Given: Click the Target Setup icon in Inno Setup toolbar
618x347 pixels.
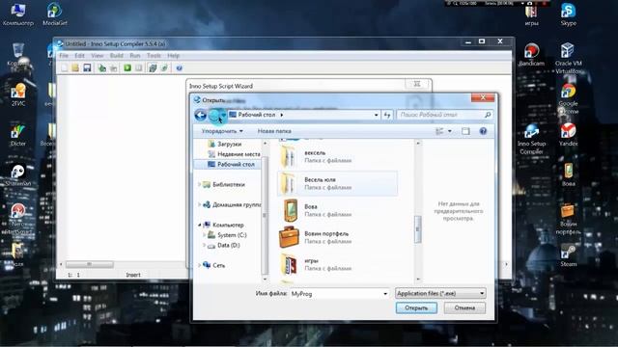Looking at the screenshot, I should 153,68.
